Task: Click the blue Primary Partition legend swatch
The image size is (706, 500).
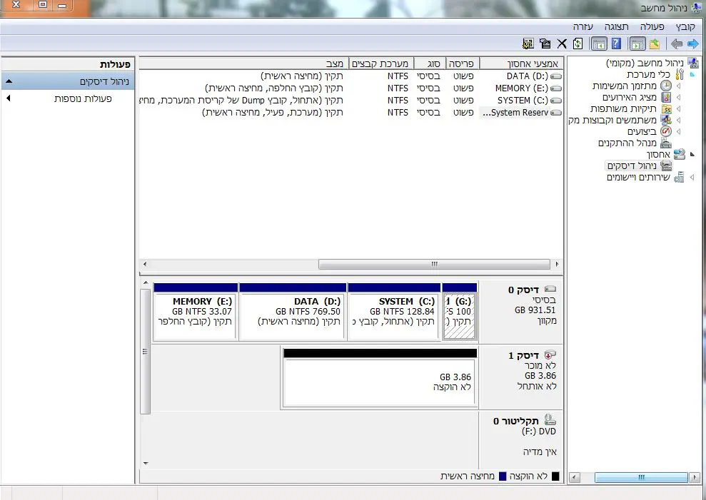Action: pyautogui.click(x=502, y=476)
